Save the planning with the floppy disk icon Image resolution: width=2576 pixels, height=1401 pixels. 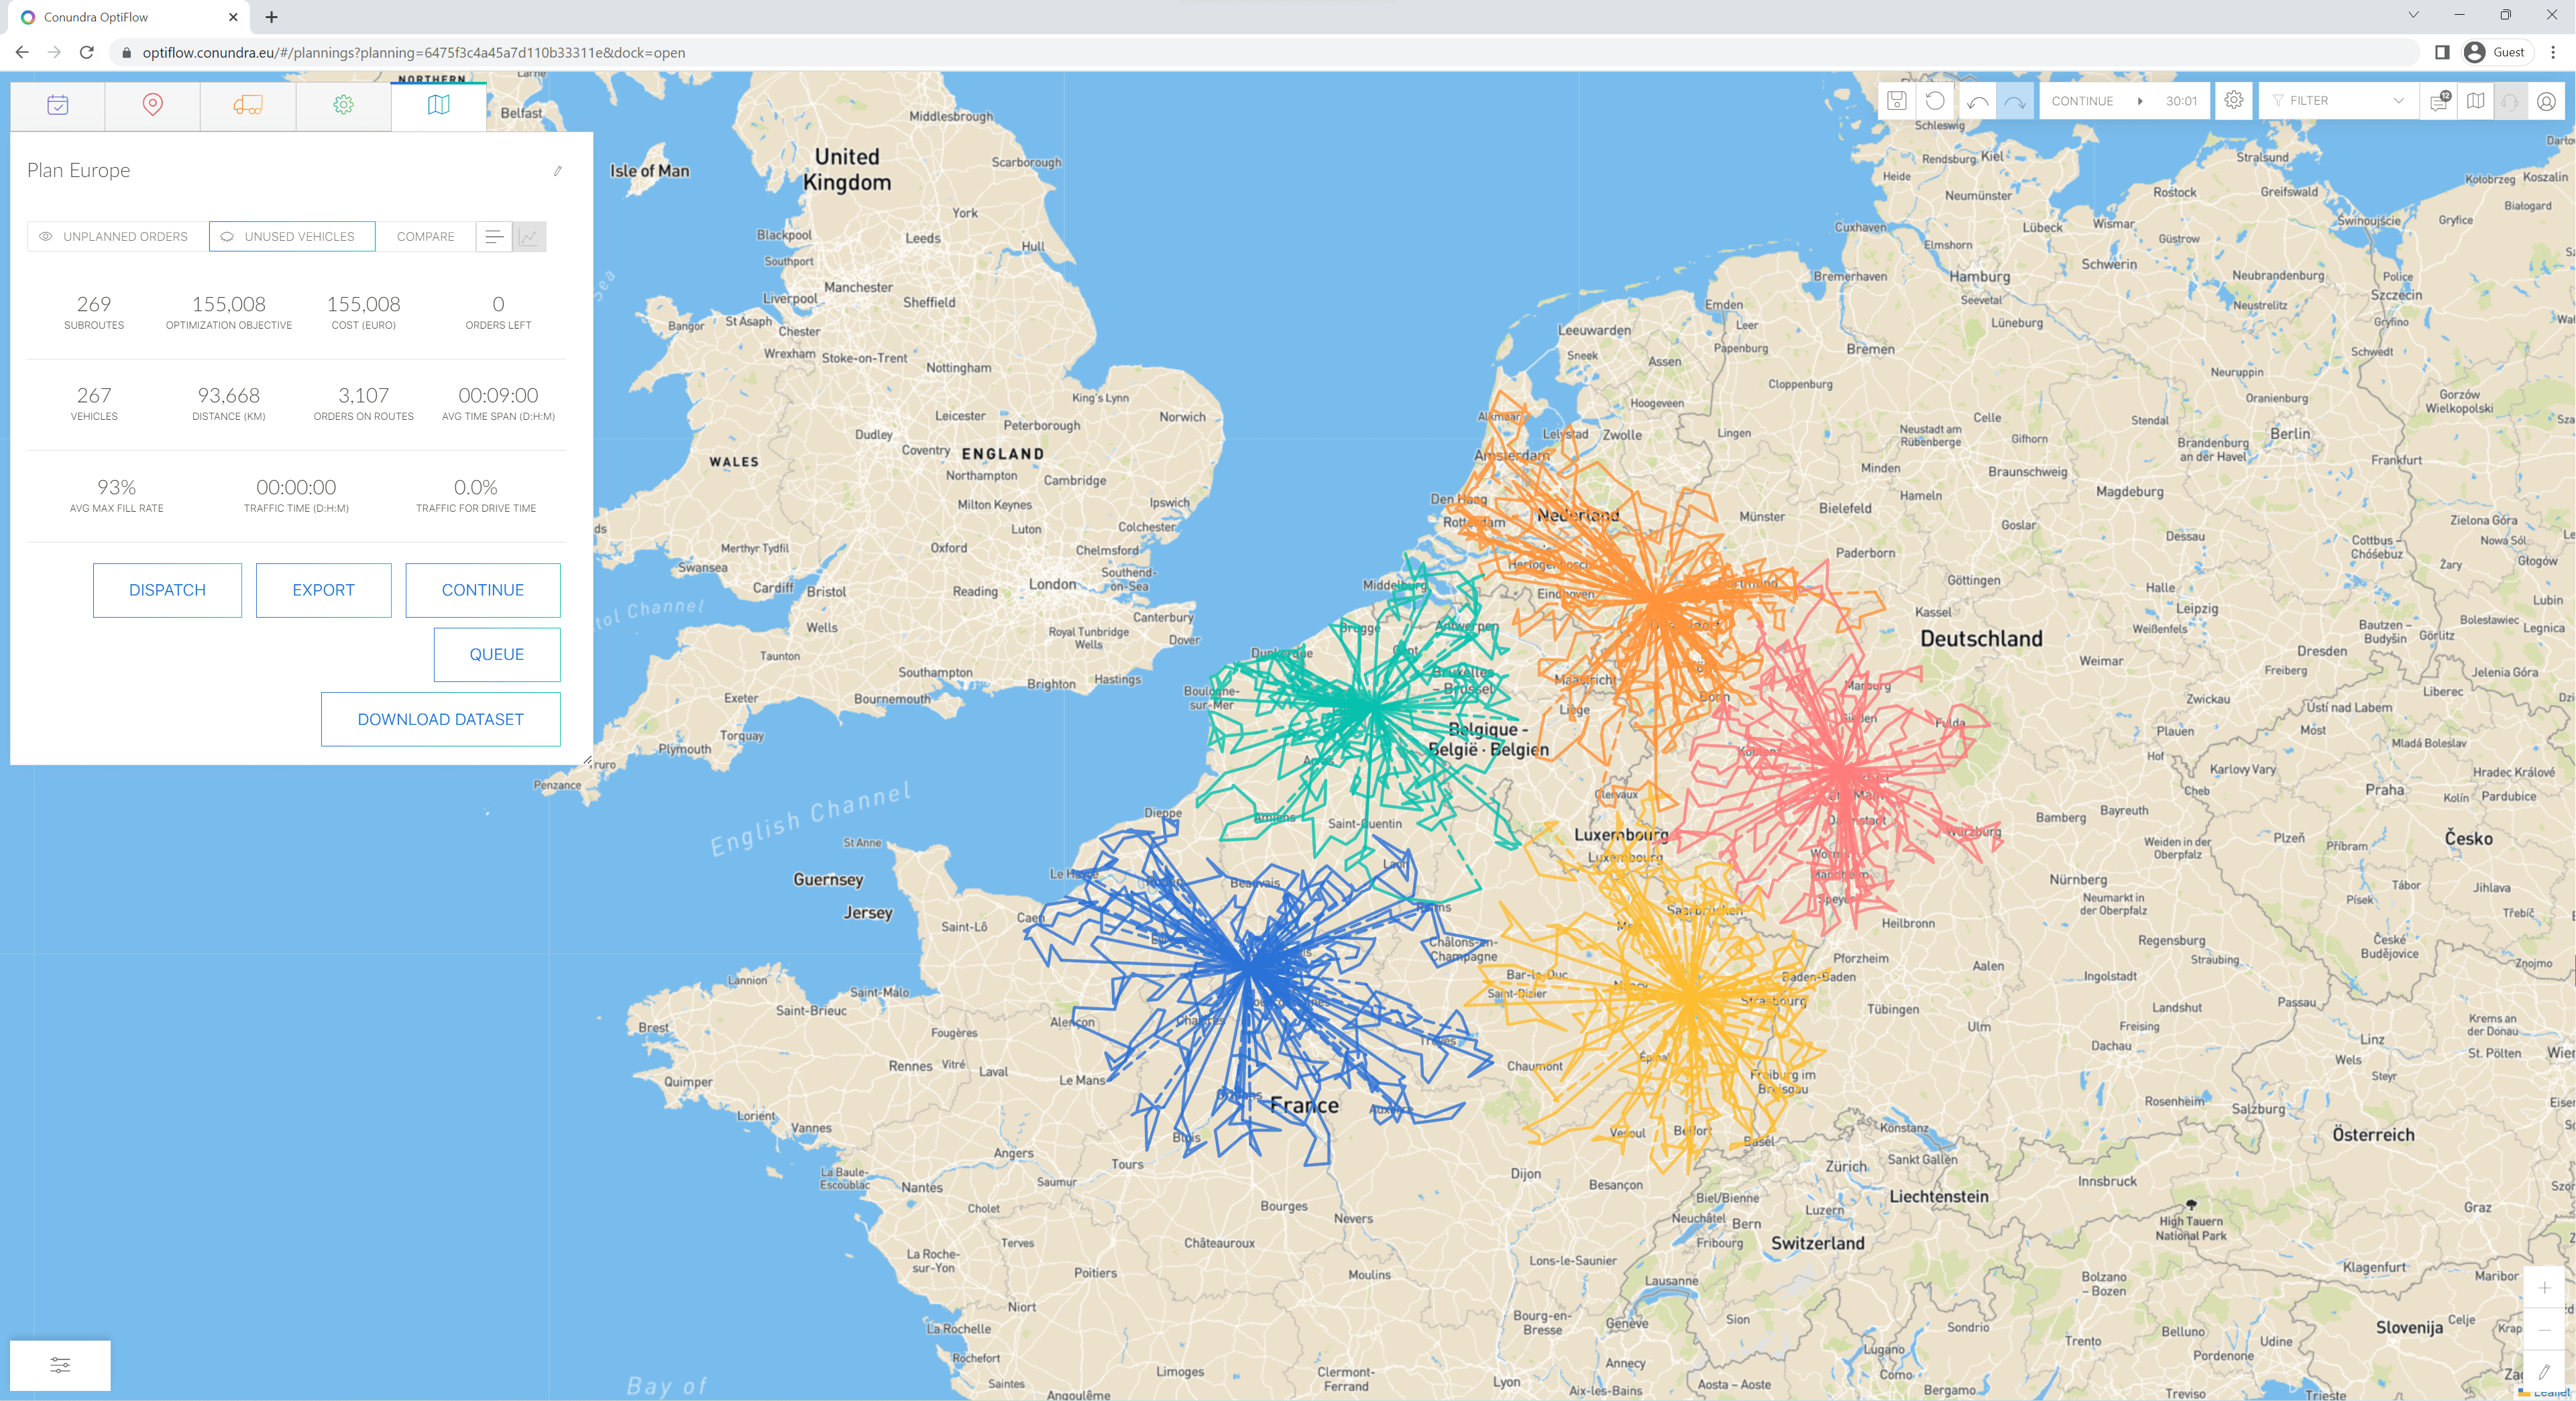click(1896, 101)
